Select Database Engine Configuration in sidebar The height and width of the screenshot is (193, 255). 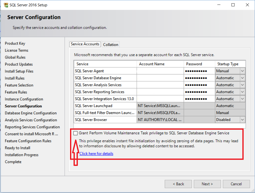click(31, 113)
